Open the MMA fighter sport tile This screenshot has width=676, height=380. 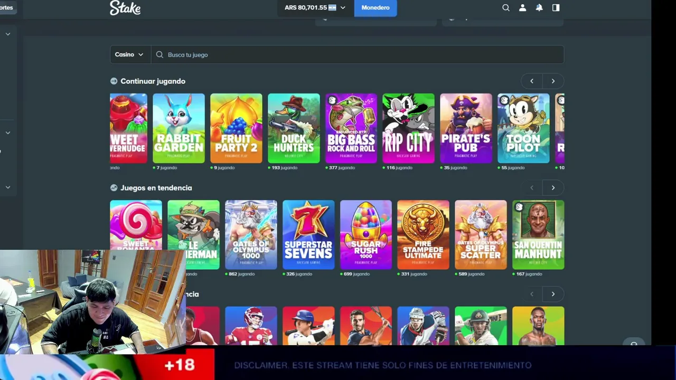pos(538,326)
